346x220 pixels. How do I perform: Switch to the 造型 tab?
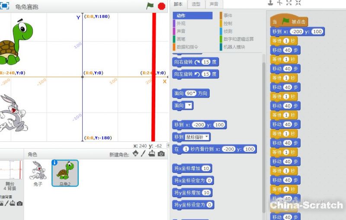click(196, 4)
